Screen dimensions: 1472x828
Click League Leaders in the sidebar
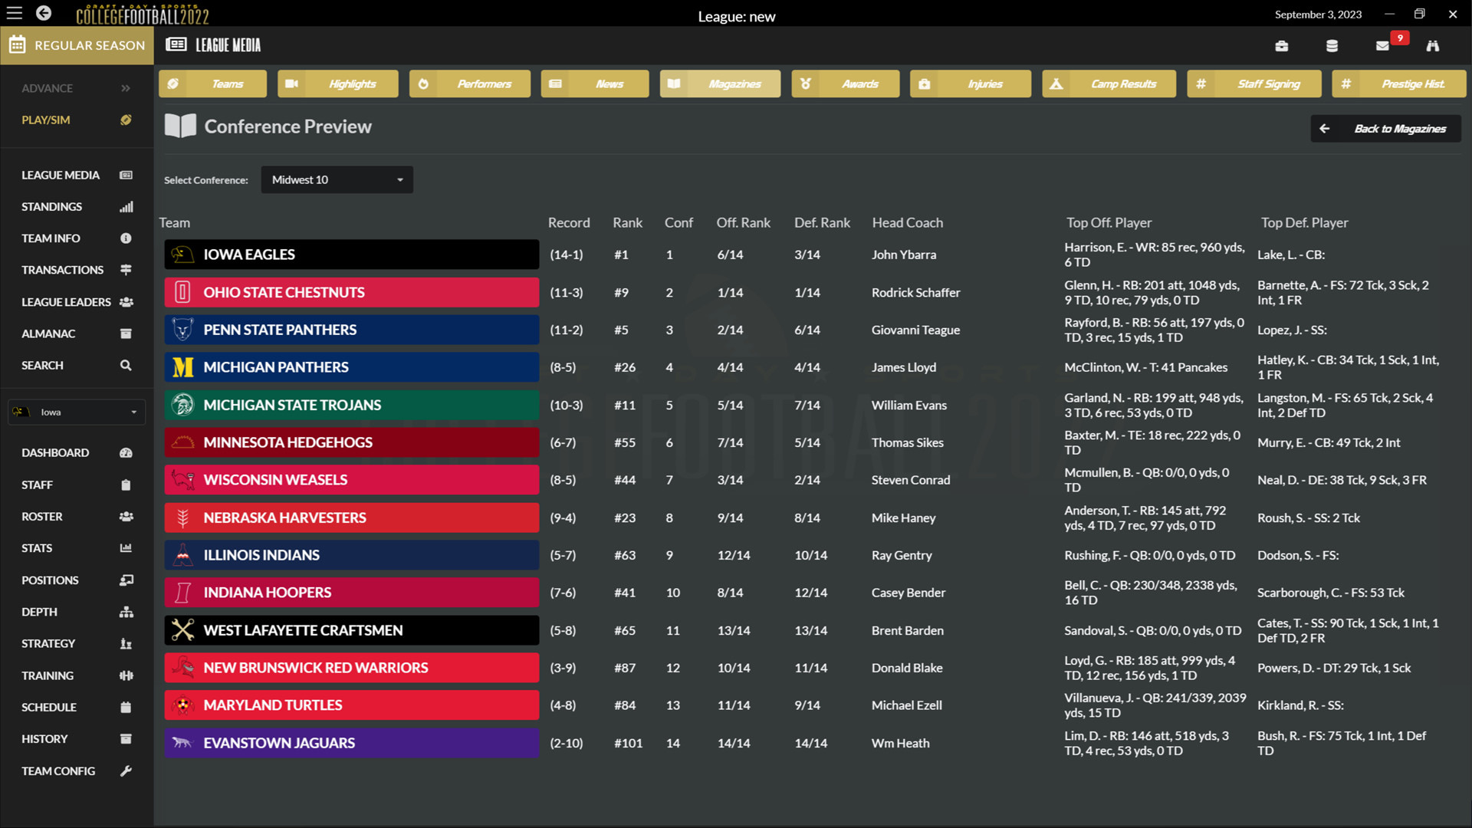[65, 301]
